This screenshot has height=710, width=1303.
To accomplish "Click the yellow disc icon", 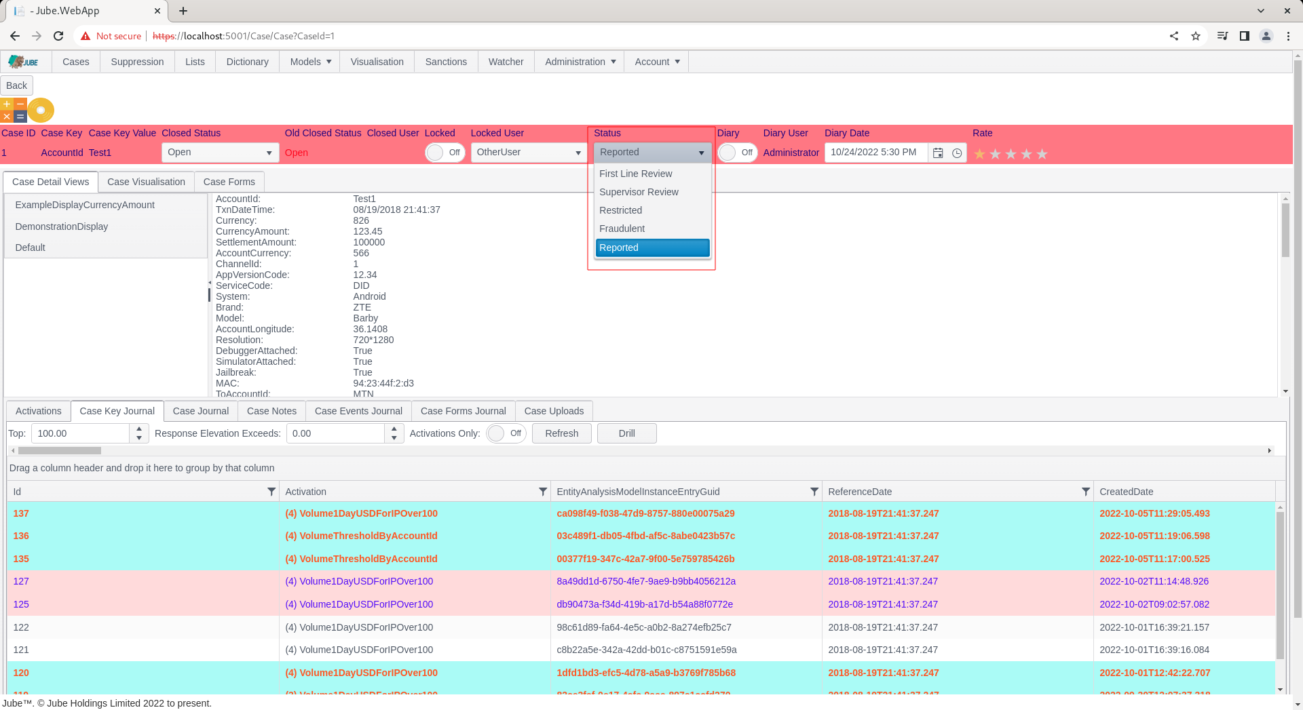I will [x=41, y=110].
